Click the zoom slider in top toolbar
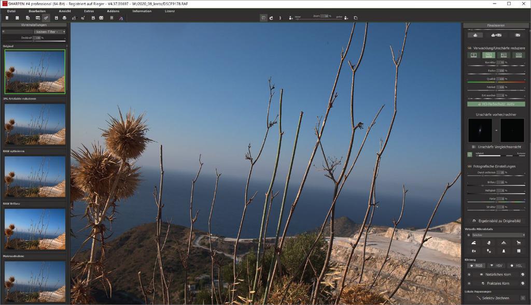Screen dimensions: 531x305 (x=318, y=19)
